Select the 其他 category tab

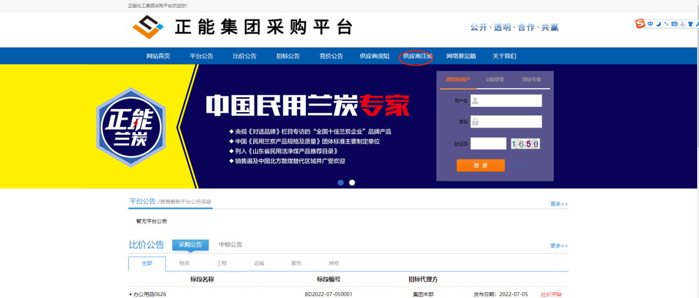point(334,263)
